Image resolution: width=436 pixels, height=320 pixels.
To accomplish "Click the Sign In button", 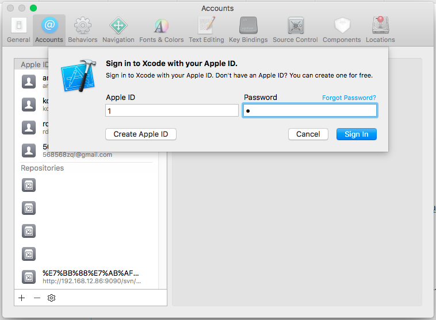I will click(x=357, y=134).
